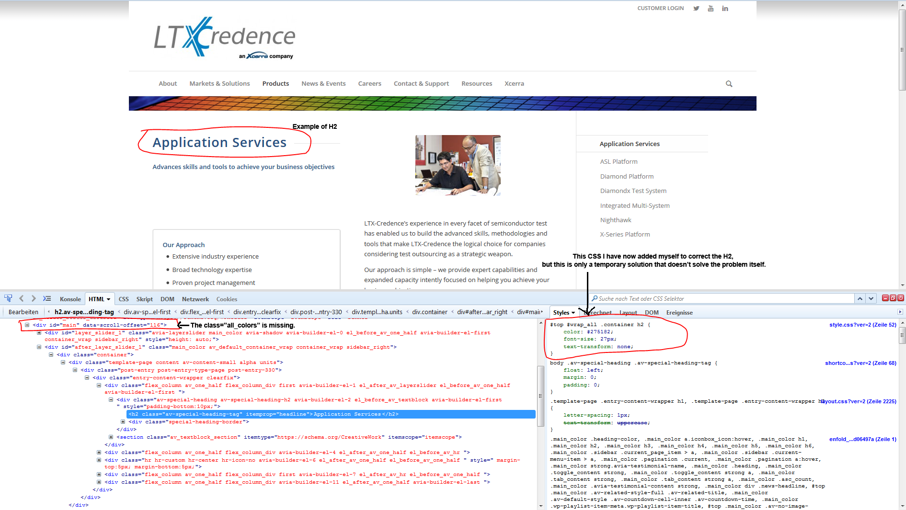This screenshot has width=906, height=510.
Task: Open the Netzwerk tab
Action: (195, 299)
